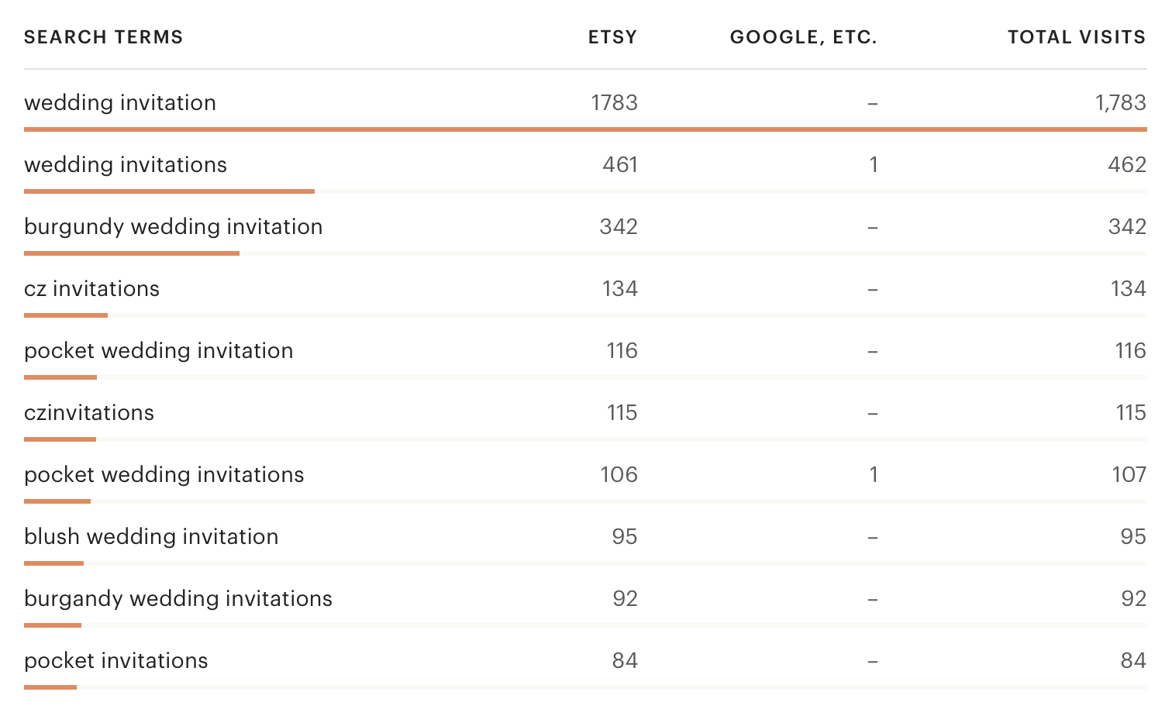Click the total visits value 462
The width and height of the screenshot is (1172, 716).
[1127, 164]
